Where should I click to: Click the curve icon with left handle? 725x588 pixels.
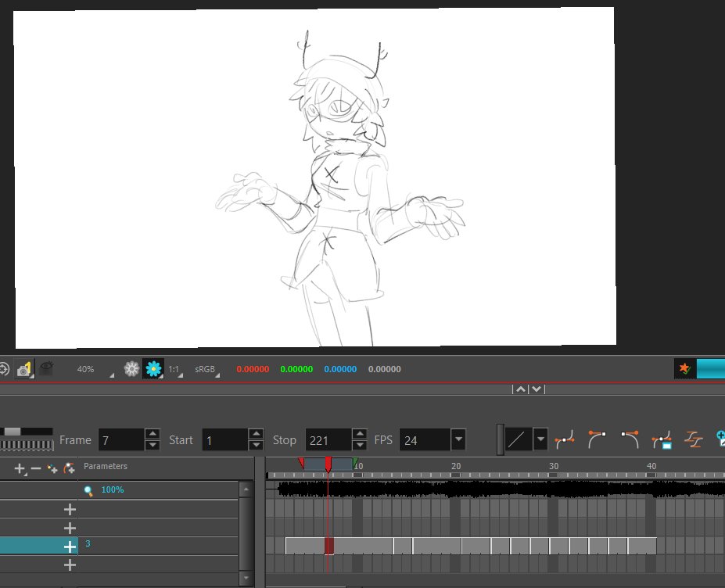(x=630, y=439)
